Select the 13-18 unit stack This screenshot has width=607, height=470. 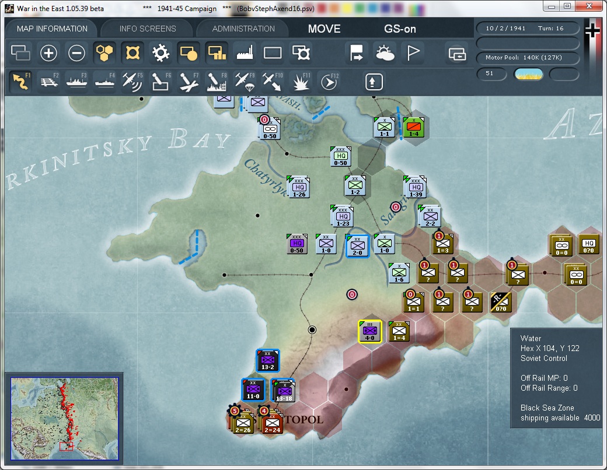point(284,390)
